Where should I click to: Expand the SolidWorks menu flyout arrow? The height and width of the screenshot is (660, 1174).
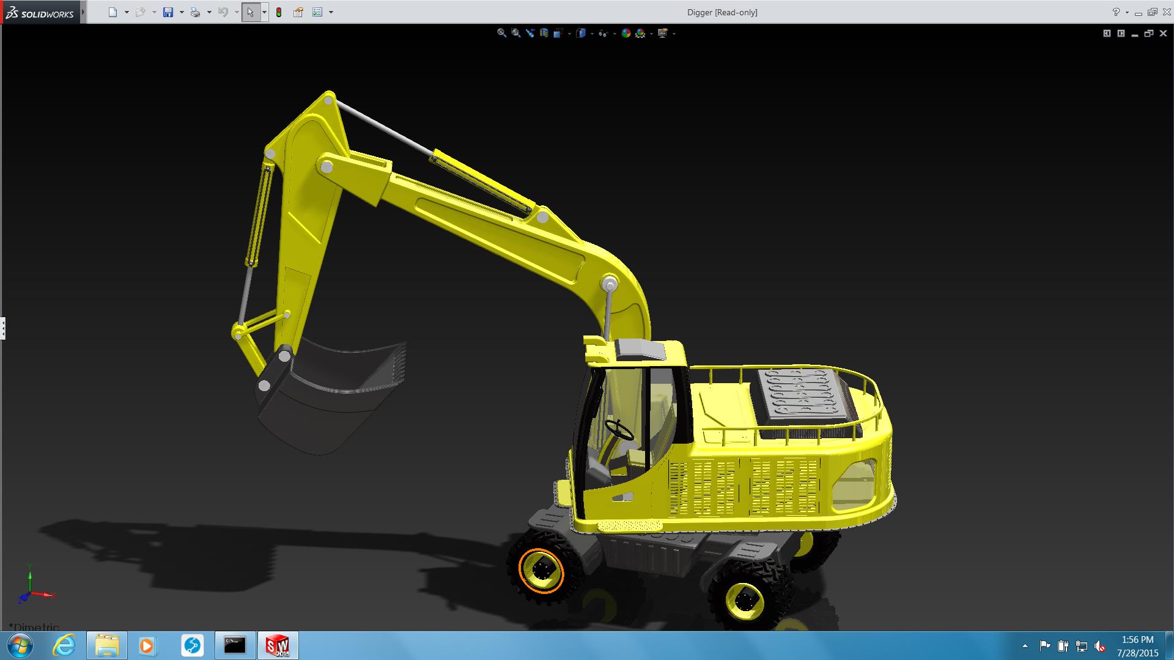click(x=83, y=12)
